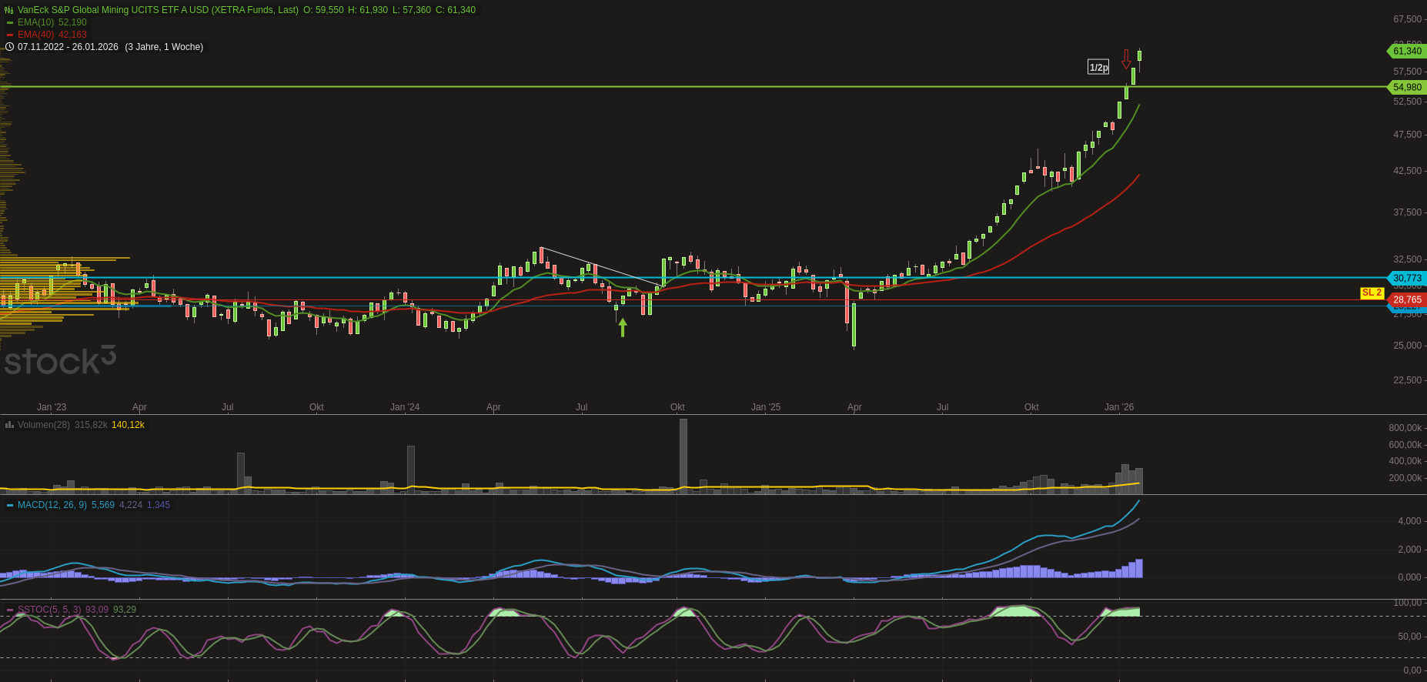Click the MACD(12, 26, 9) indicator label
Image resolution: width=1427 pixels, height=682 pixels.
pyautogui.click(x=52, y=505)
